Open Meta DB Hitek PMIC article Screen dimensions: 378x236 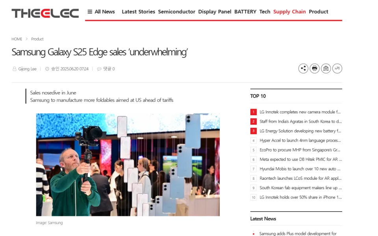click(300, 159)
